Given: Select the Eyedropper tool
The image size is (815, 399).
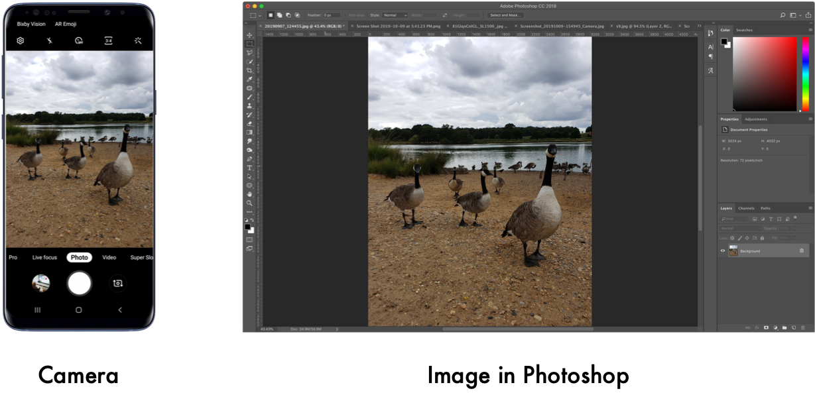Looking at the screenshot, I should (249, 79).
